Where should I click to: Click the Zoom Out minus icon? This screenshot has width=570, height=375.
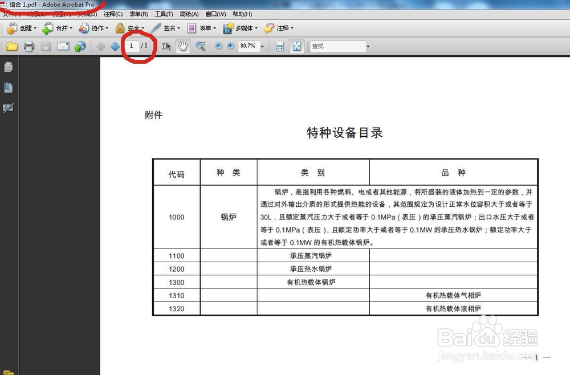[x=218, y=46]
